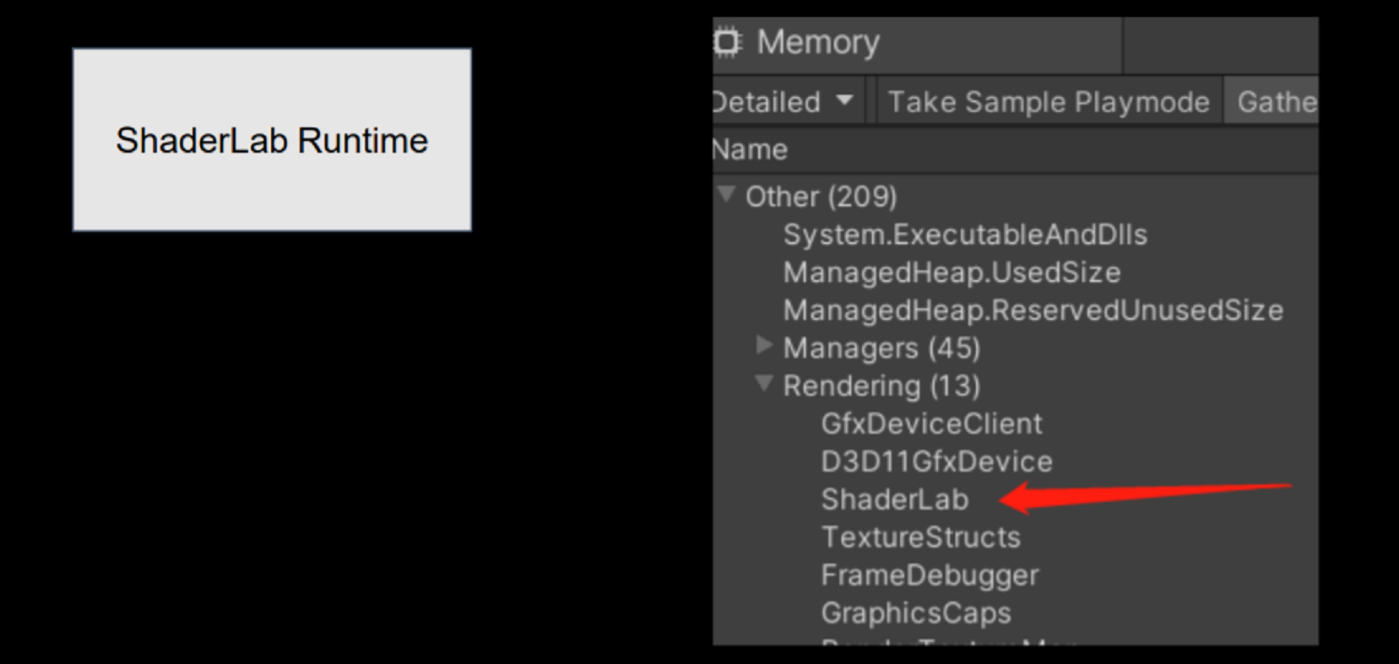Click the ShaderLab Runtime label box
The width and height of the screenshot is (1399, 664).
click(272, 139)
